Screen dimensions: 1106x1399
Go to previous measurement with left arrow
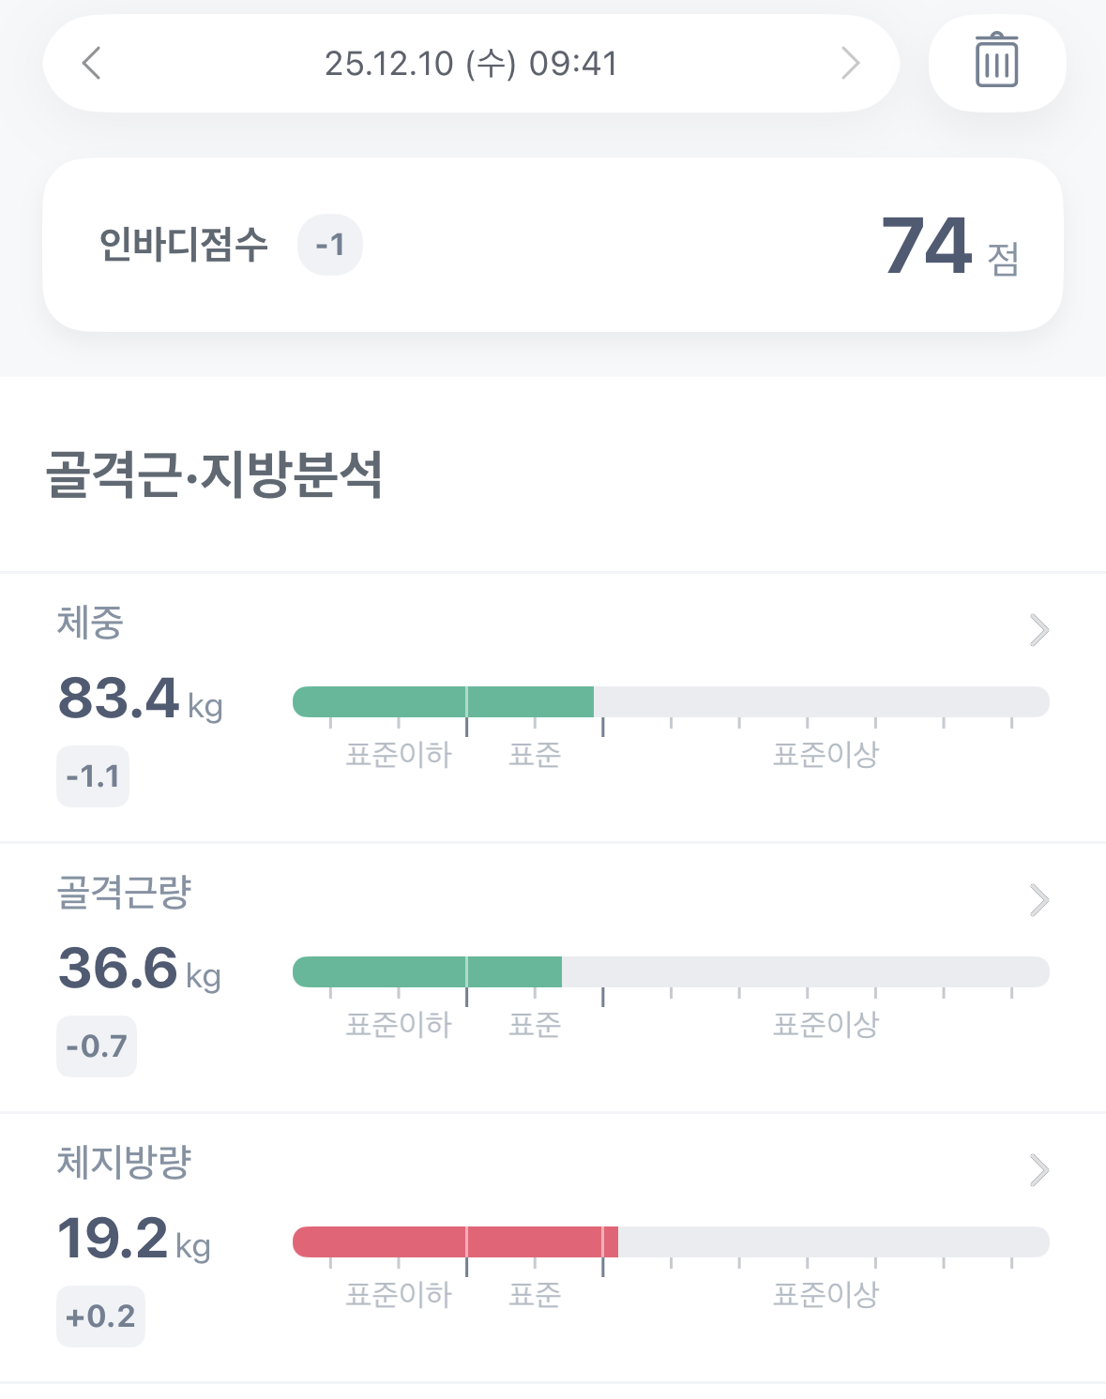coord(91,64)
